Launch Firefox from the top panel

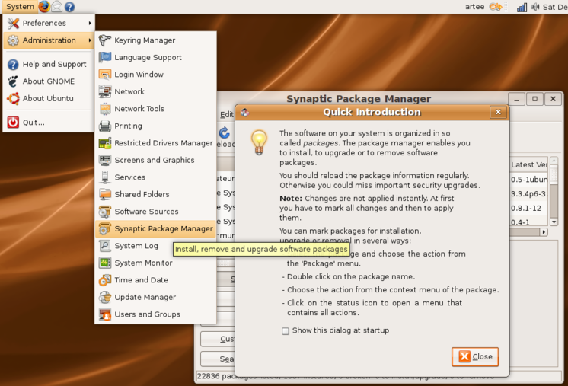tap(44, 7)
